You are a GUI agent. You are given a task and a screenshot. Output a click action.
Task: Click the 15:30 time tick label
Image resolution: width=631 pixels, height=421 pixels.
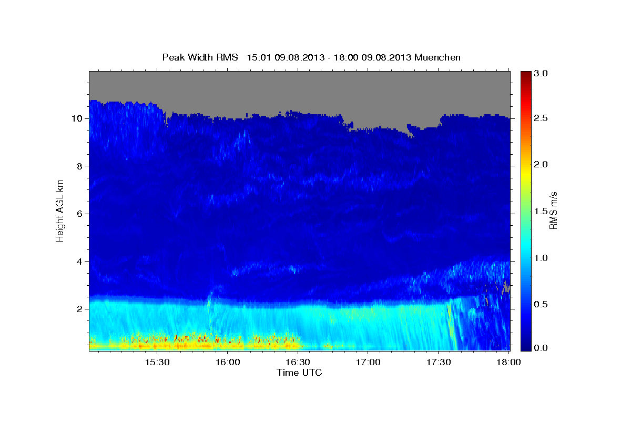[x=157, y=363]
